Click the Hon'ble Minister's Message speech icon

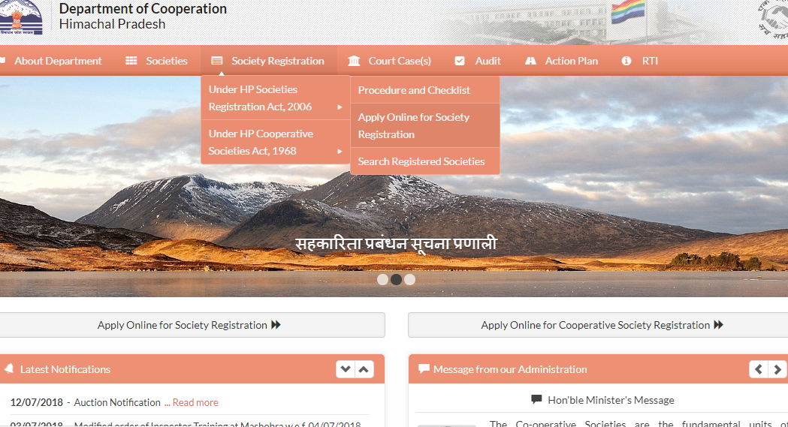click(536, 400)
